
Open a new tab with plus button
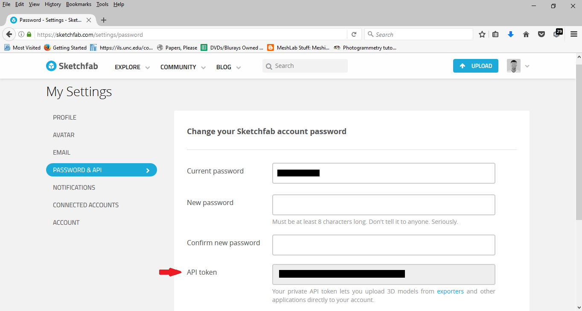pos(104,20)
